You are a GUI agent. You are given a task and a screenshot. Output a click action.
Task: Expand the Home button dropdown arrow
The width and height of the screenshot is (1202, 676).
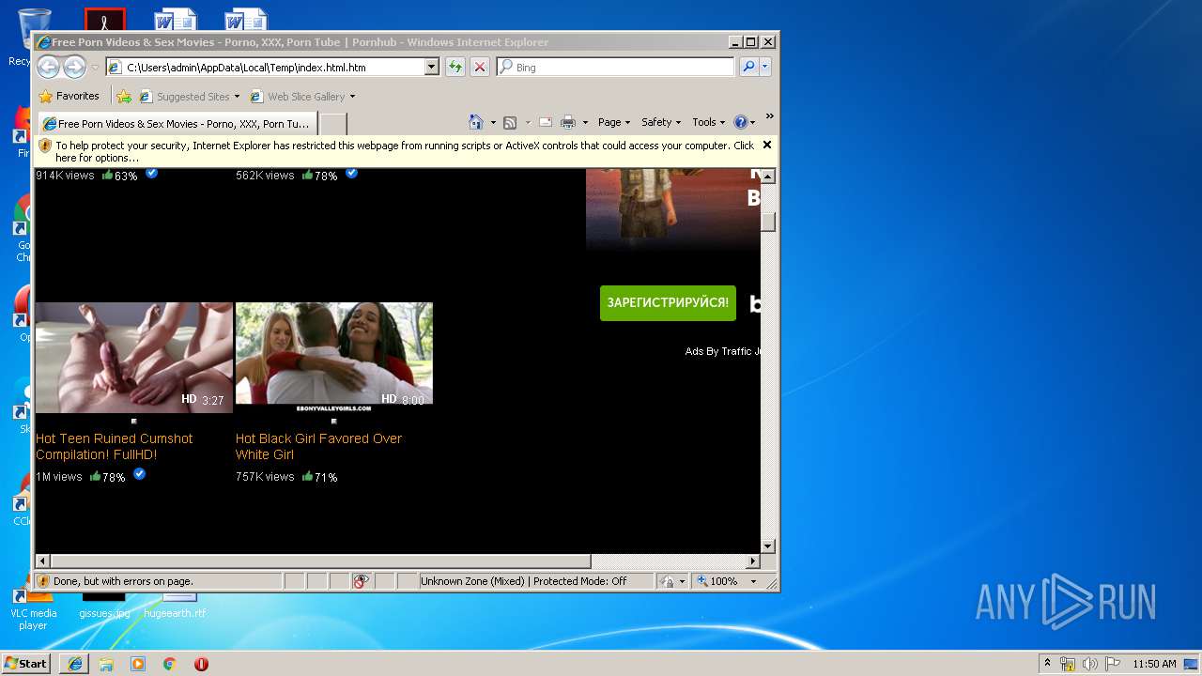coord(493,122)
